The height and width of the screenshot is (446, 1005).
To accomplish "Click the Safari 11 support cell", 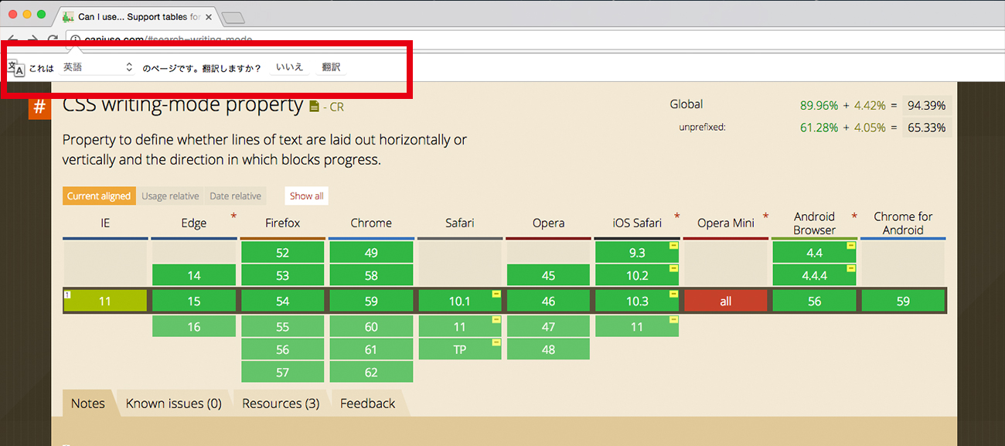I will tap(460, 326).
